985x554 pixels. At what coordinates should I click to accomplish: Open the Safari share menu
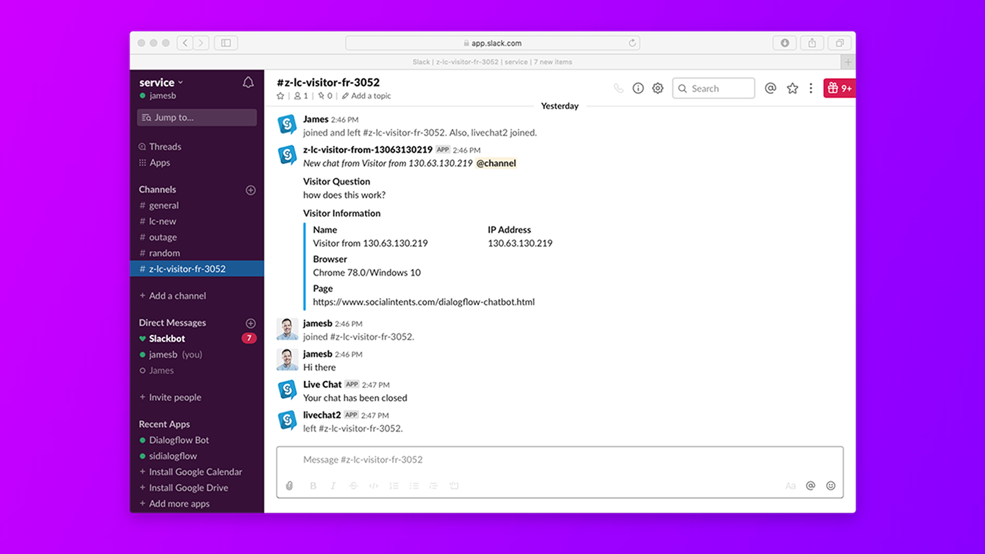coord(812,43)
